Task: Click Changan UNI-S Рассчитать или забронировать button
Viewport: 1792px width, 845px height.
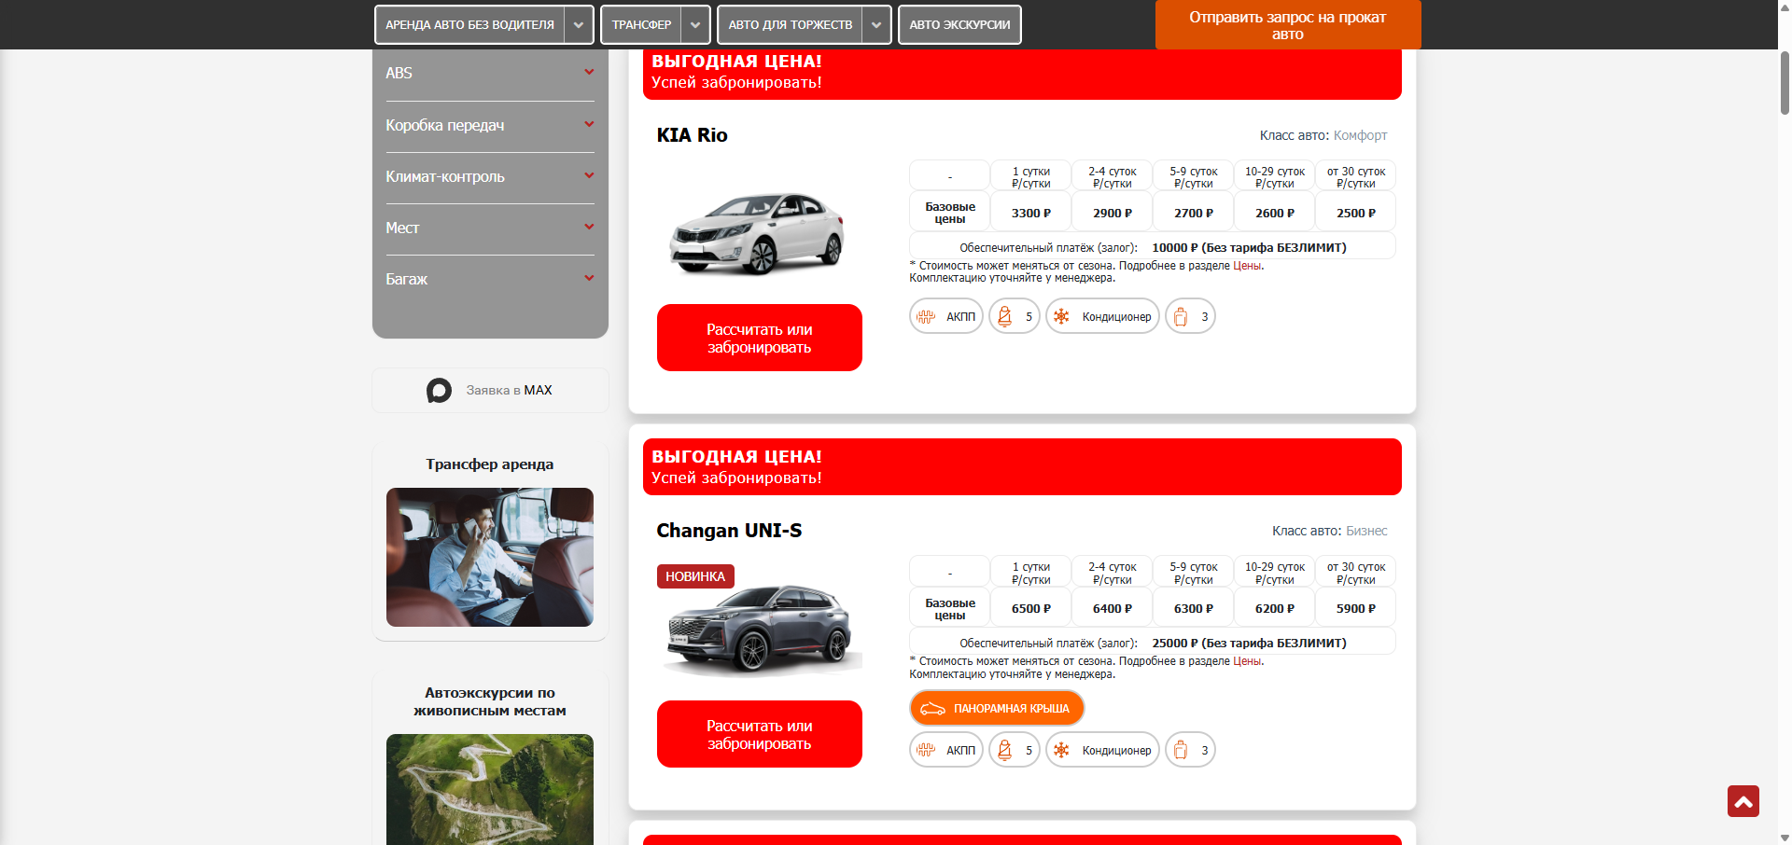Action: [759, 734]
